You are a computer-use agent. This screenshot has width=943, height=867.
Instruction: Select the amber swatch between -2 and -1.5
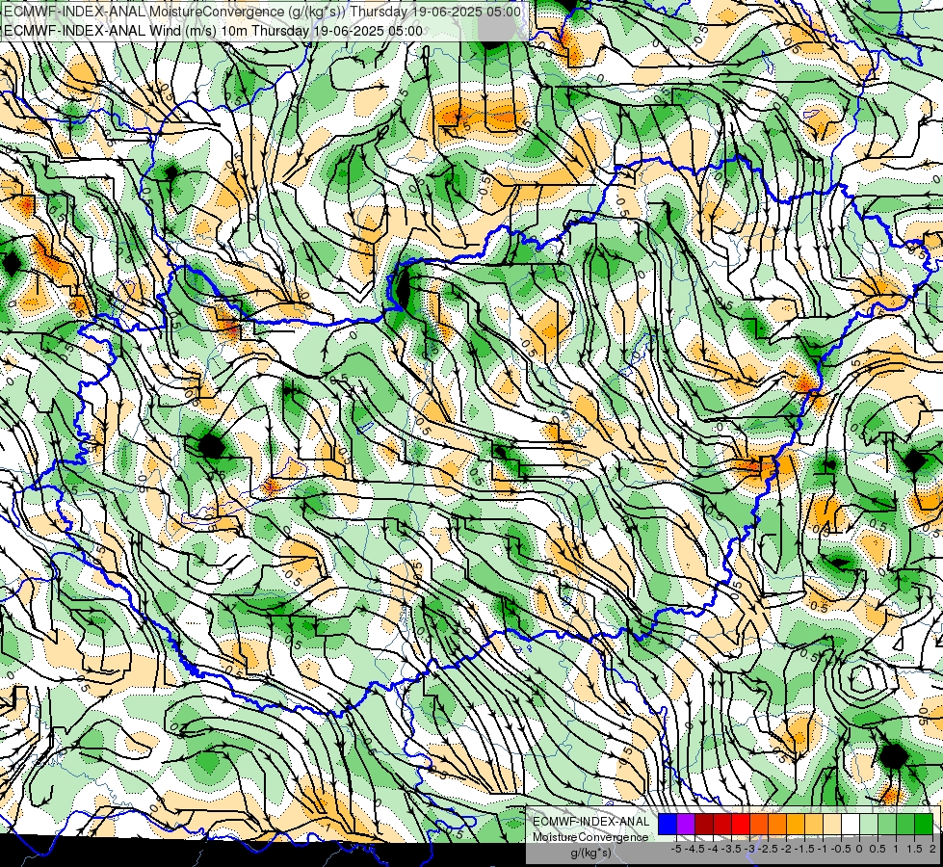(x=796, y=825)
